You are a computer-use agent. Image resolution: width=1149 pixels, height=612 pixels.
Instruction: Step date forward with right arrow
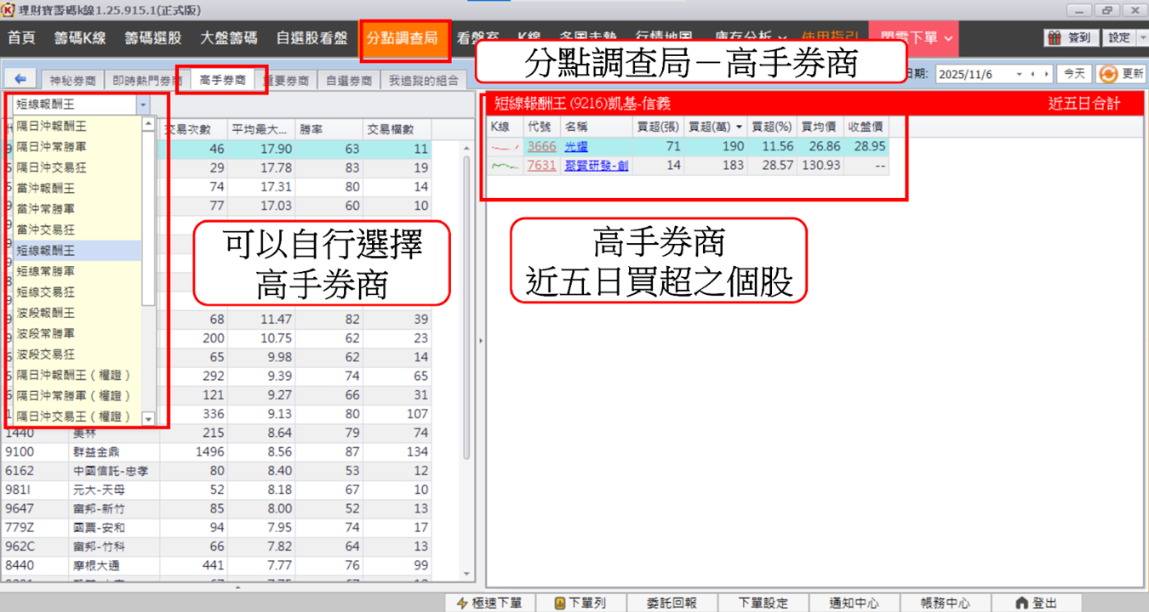pyautogui.click(x=1046, y=75)
